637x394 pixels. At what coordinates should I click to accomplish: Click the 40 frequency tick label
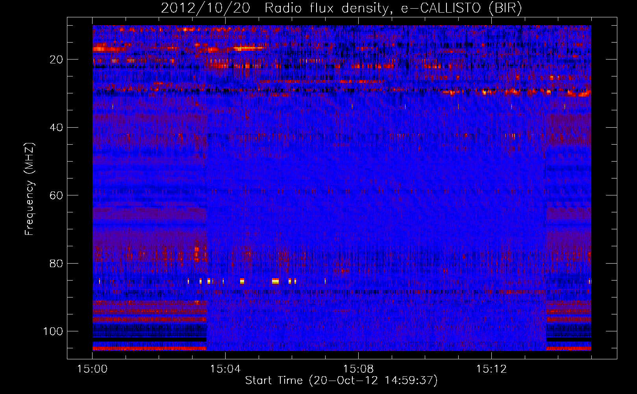point(56,128)
